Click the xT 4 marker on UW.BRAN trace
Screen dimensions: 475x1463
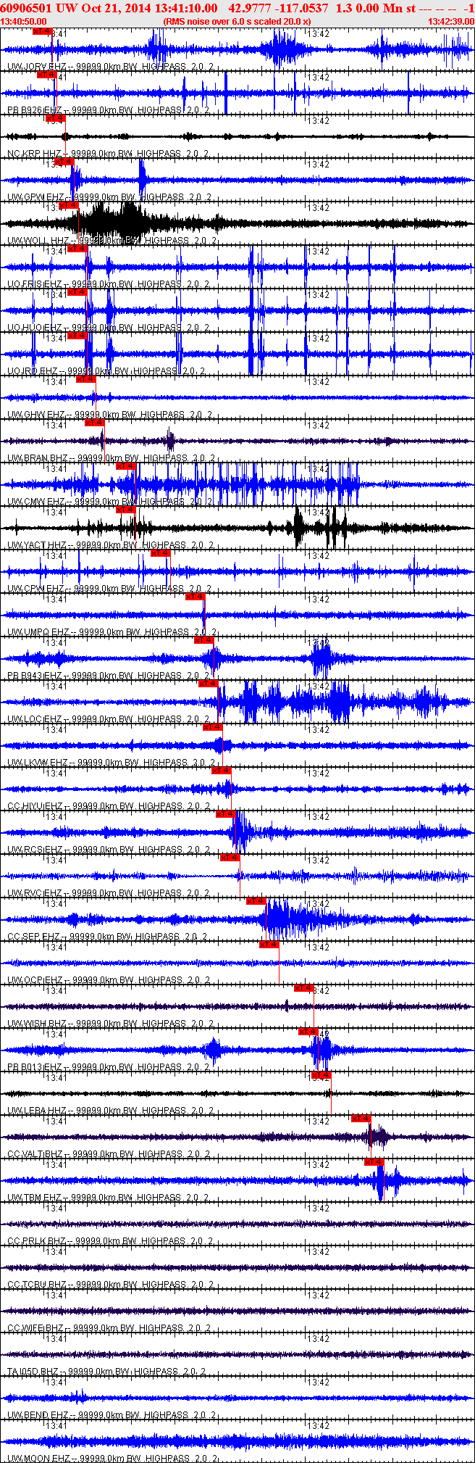coord(95,423)
